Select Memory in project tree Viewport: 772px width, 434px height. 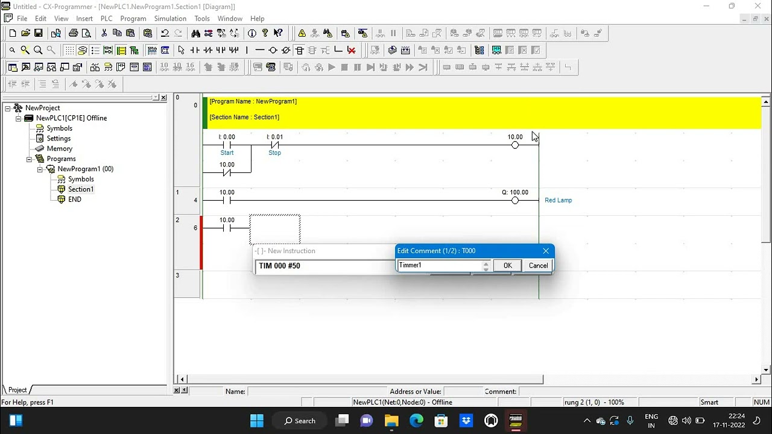point(60,149)
